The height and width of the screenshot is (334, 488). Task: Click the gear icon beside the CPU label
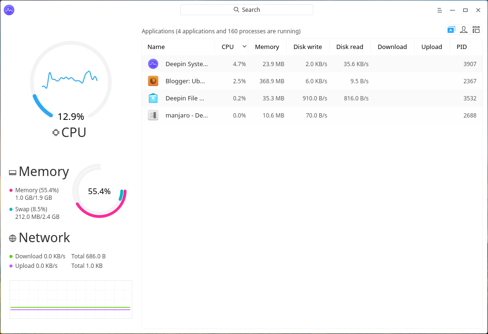pos(56,132)
